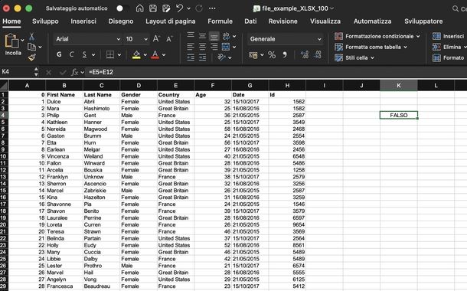Decrease font size with the small A icon
This screenshot has width=467, height=291.
tap(169, 39)
